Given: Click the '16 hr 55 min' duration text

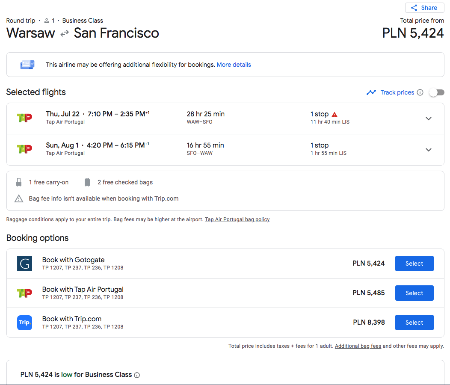Looking at the screenshot, I should click(x=205, y=145).
